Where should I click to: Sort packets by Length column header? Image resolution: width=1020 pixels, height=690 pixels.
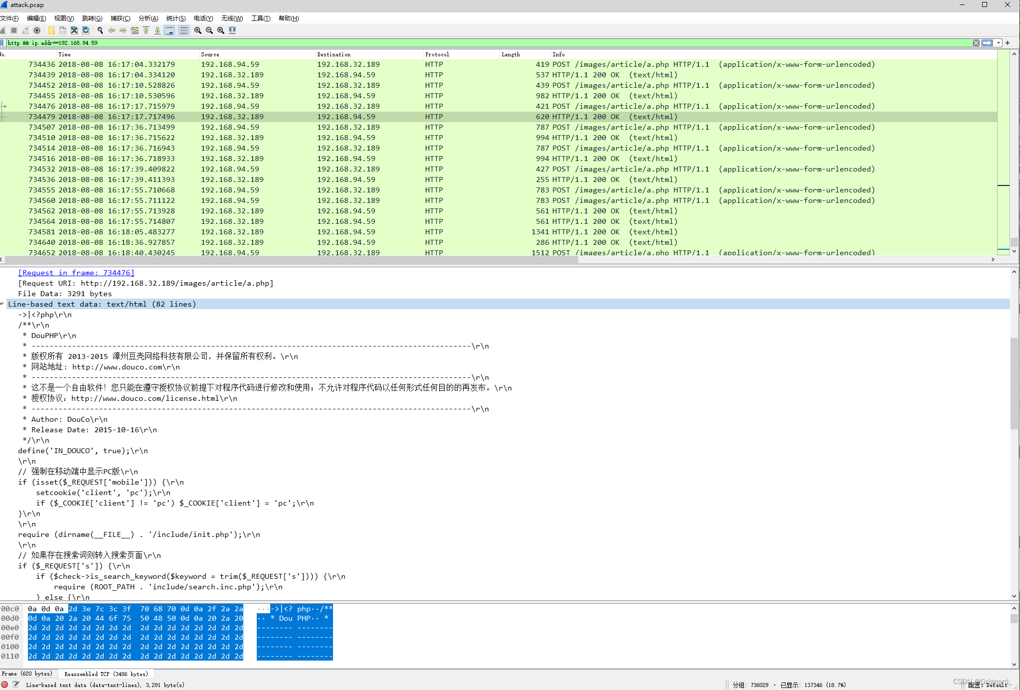(525, 54)
